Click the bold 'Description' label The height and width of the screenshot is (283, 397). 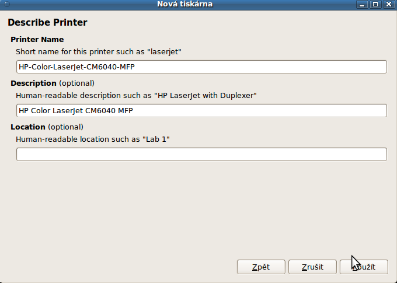pos(33,83)
